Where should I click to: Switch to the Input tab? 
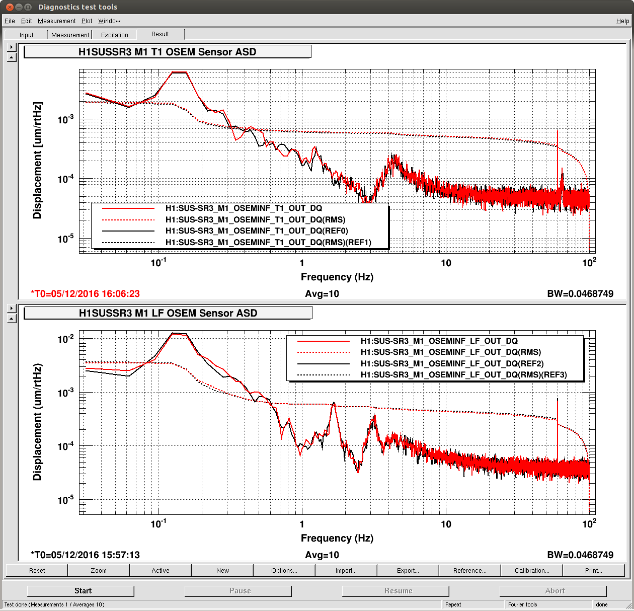tap(26, 35)
